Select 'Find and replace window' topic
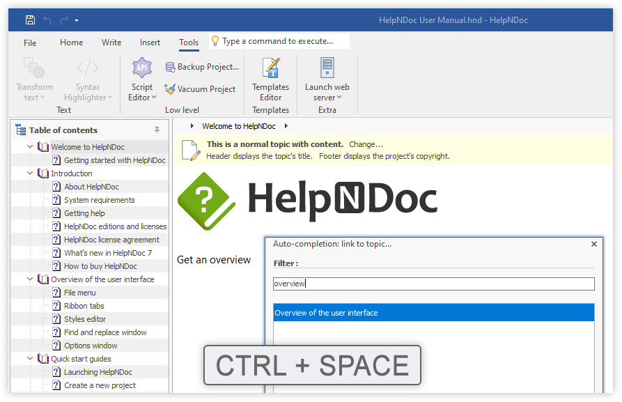622x402 pixels. point(105,332)
